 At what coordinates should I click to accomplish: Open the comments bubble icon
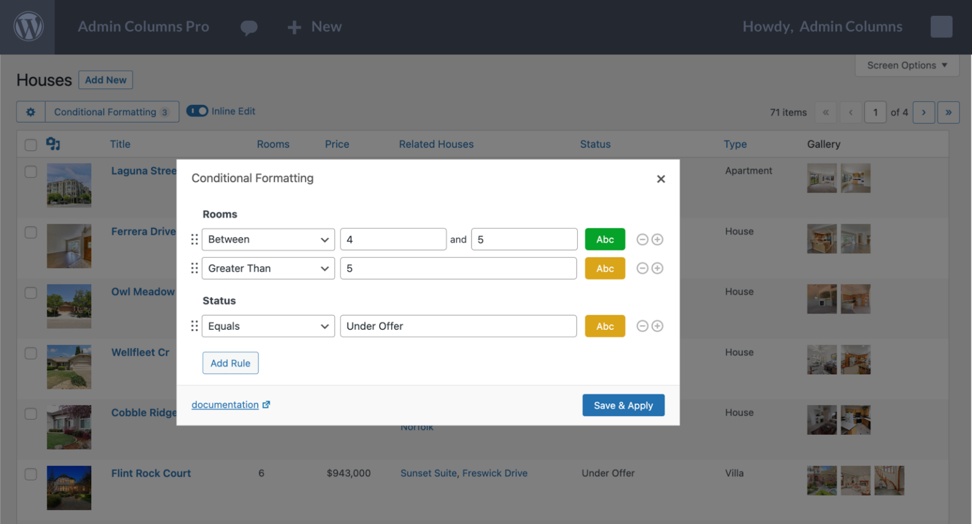[249, 27]
